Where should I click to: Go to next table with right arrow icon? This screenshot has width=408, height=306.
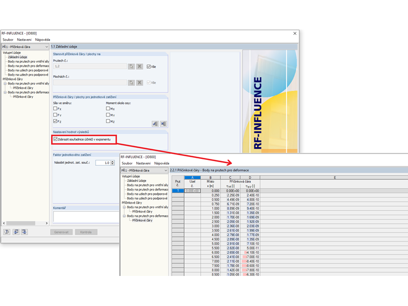tap(25, 232)
